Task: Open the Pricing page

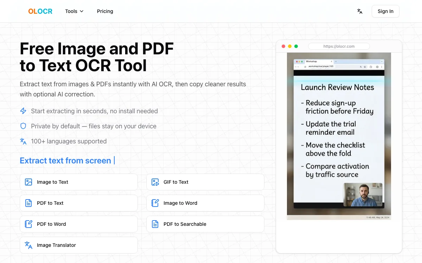Action: [105, 11]
